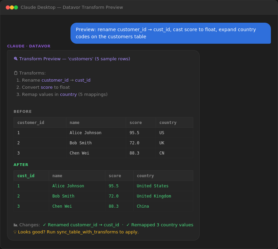Screen dimensions: 278x249
Task: Select the customer_id token in transform step one
Action: (x=55, y=80)
